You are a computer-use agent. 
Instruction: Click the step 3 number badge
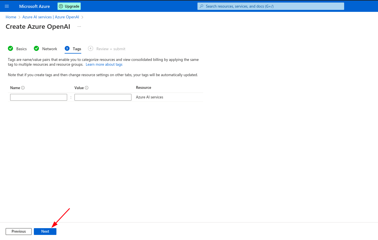[67, 49]
